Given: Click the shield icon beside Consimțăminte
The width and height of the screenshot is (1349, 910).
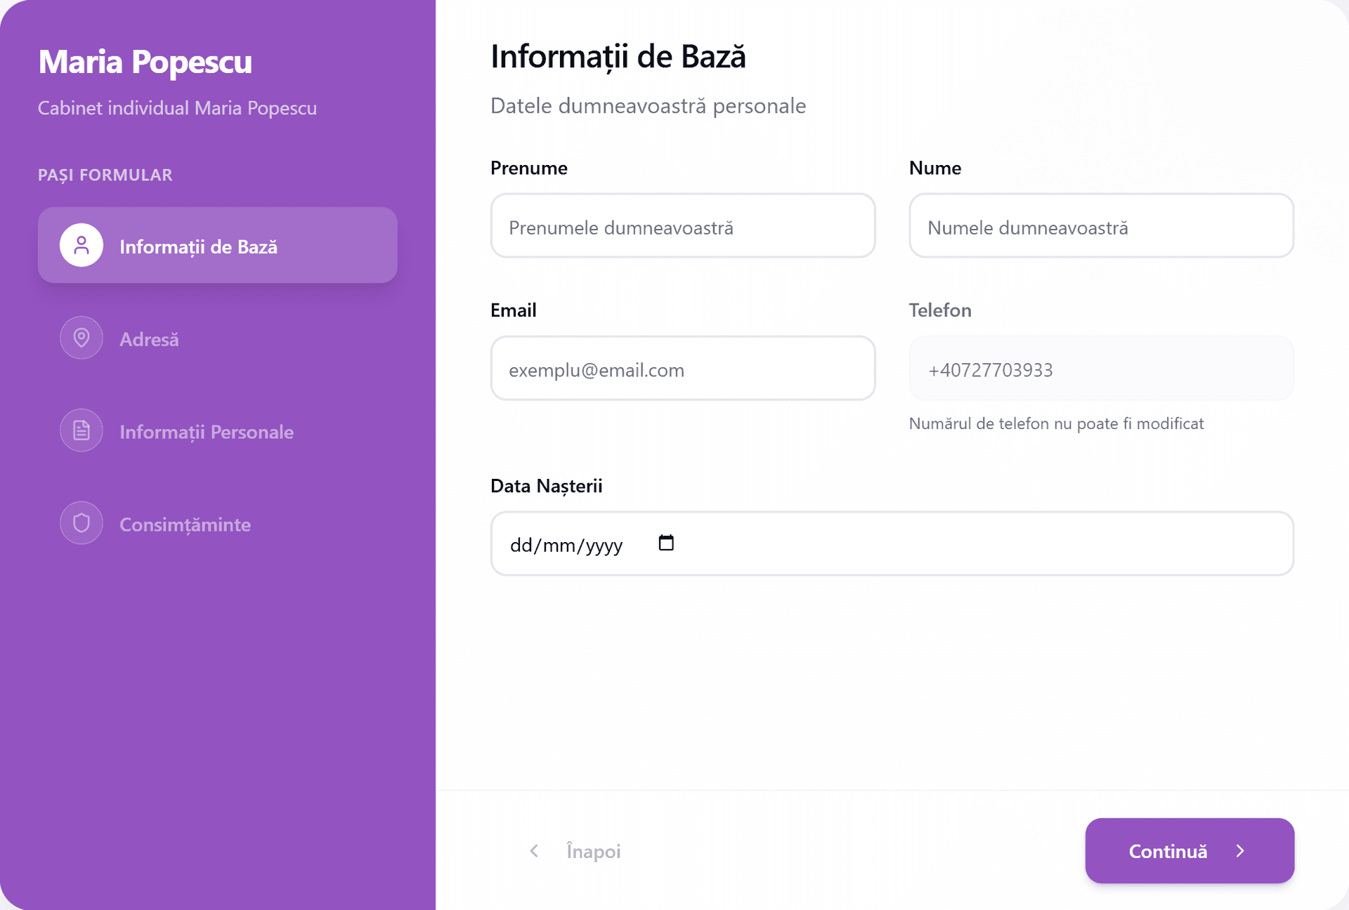Looking at the screenshot, I should 82,523.
